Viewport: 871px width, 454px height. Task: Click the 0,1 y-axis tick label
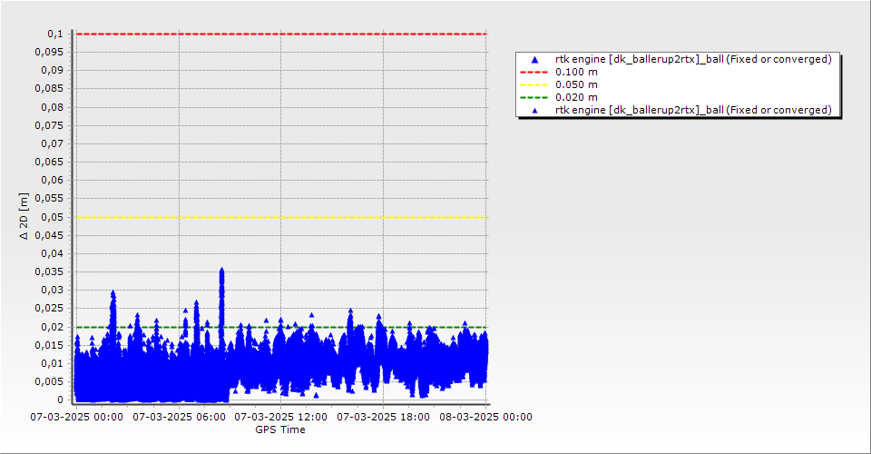click(x=56, y=34)
